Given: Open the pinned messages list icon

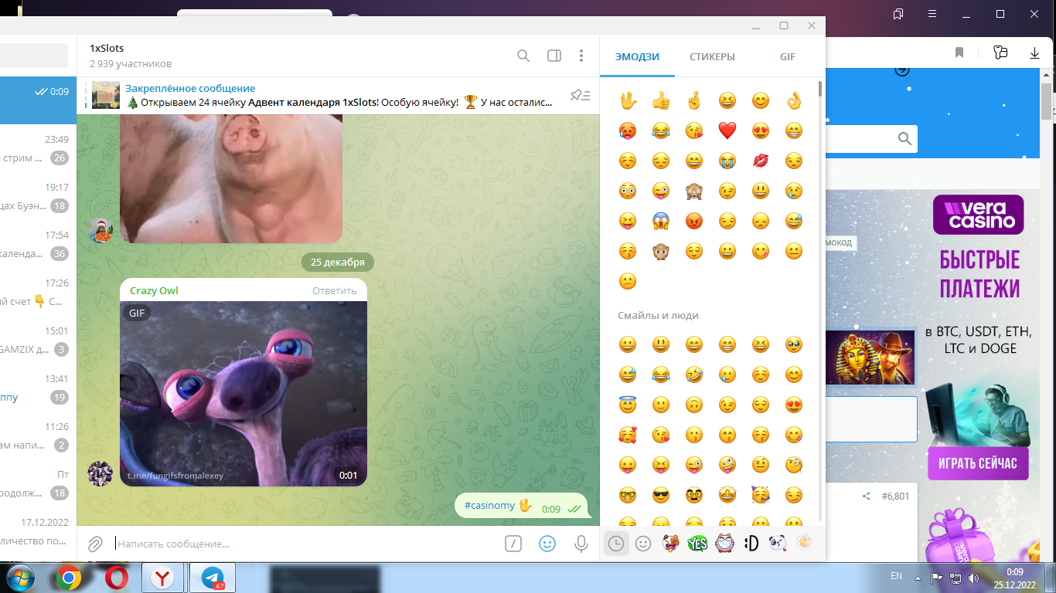Looking at the screenshot, I should [580, 95].
